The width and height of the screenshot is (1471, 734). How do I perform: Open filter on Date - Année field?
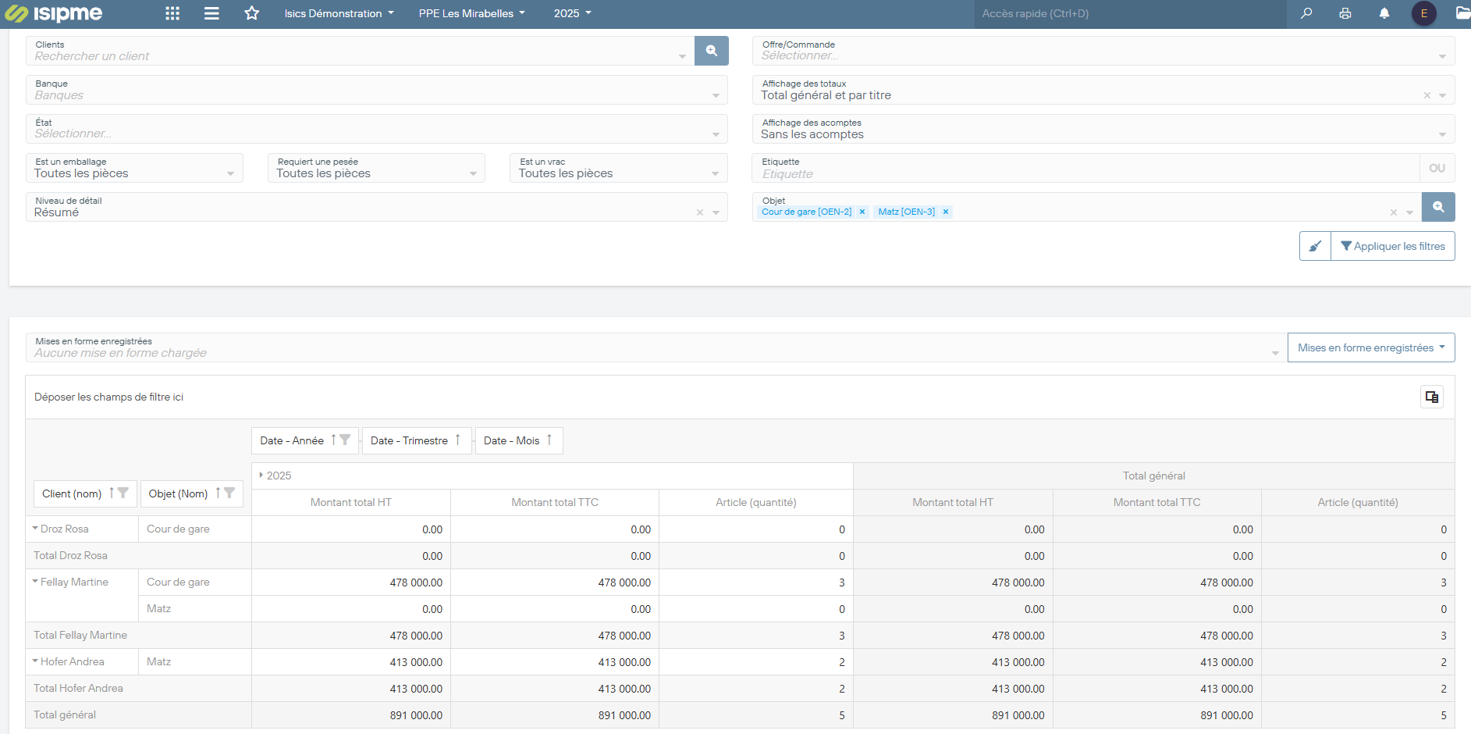tap(345, 440)
